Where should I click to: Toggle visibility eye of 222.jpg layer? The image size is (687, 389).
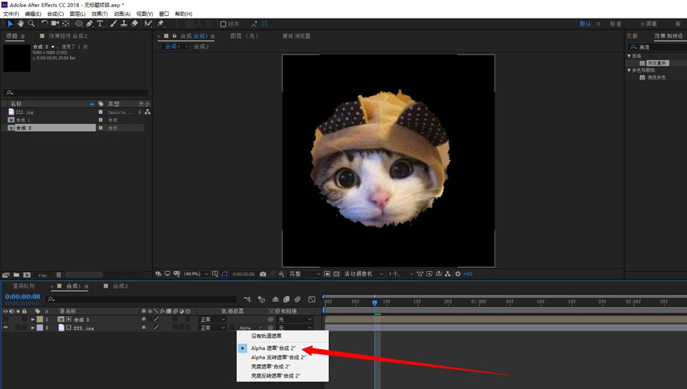click(x=5, y=328)
